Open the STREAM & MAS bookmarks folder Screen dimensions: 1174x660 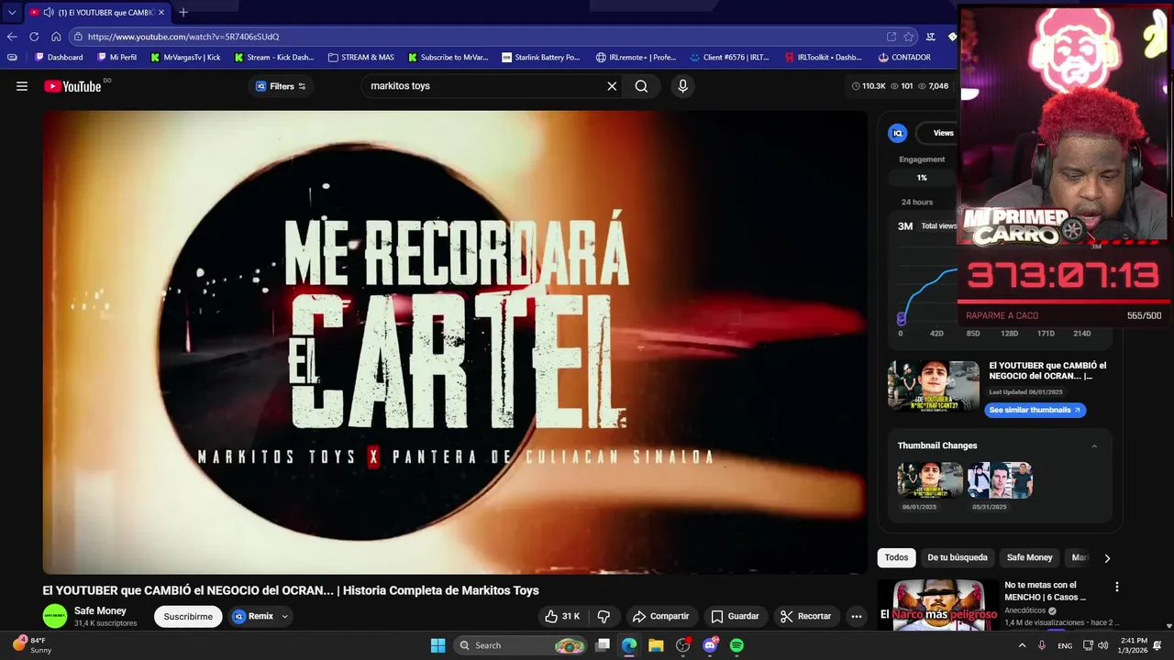360,57
